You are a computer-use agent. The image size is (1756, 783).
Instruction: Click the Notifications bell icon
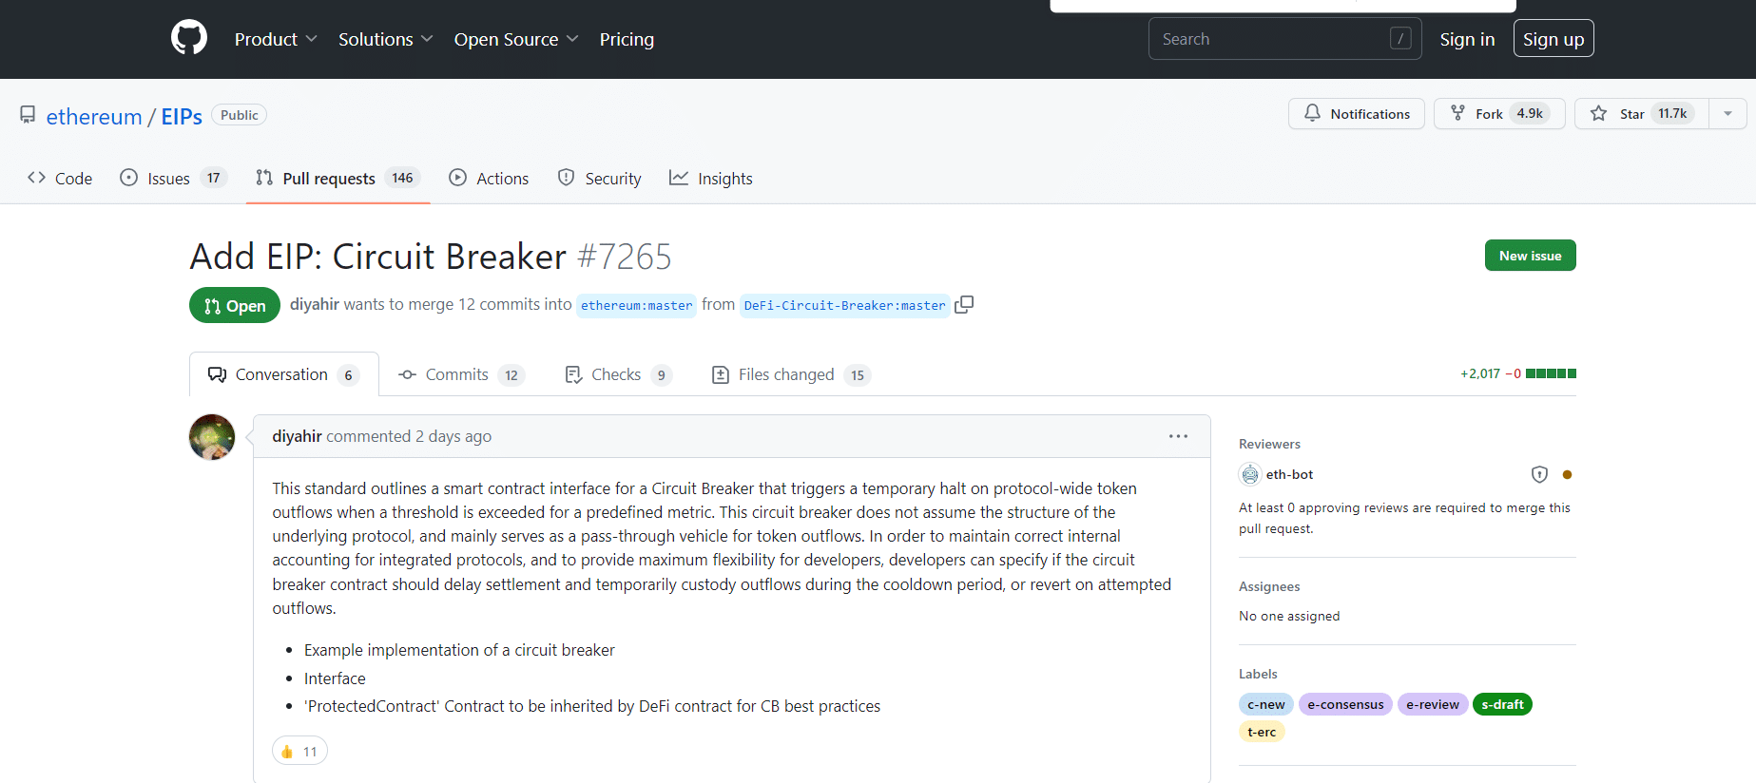pyautogui.click(x=1312, y=113)
